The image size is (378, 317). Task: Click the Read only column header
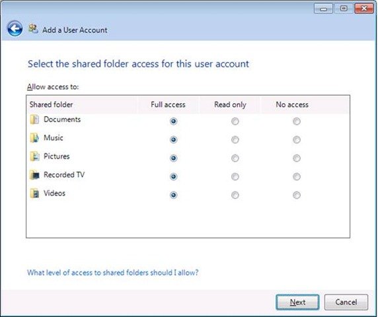click(230, 105)
